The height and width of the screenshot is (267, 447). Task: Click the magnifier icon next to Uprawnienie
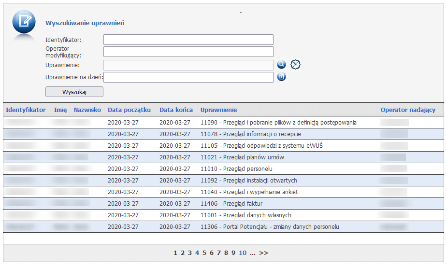coord(281,65)
